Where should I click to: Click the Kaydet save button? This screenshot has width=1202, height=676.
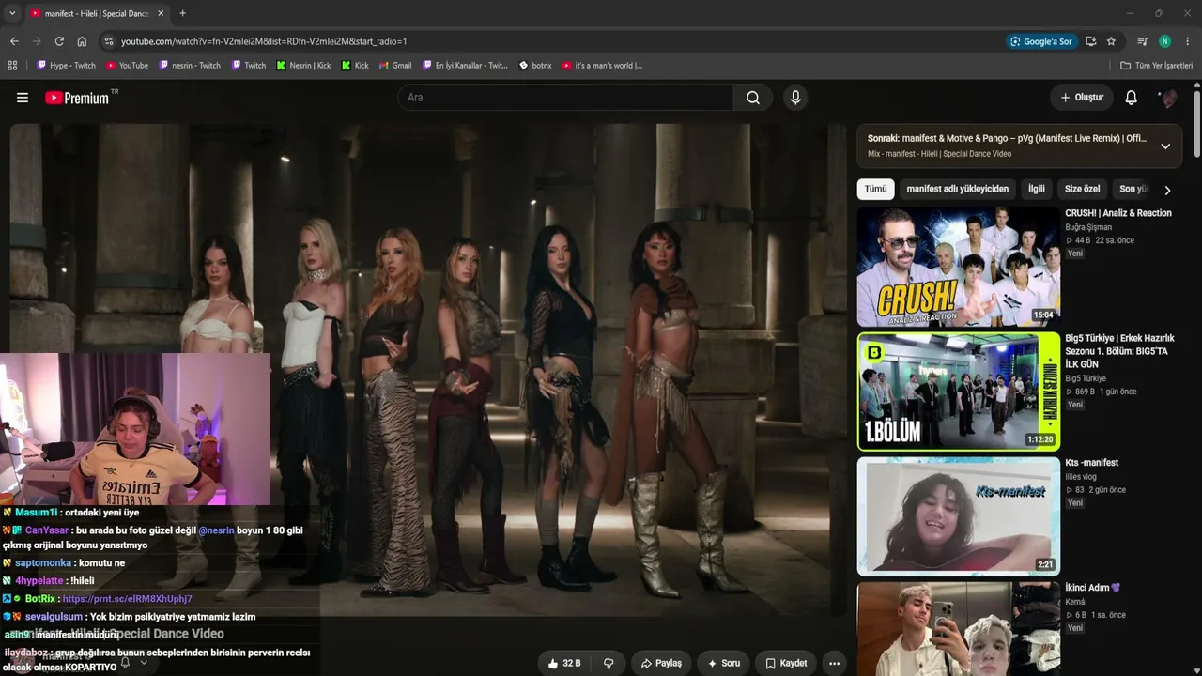coord(786,663)
